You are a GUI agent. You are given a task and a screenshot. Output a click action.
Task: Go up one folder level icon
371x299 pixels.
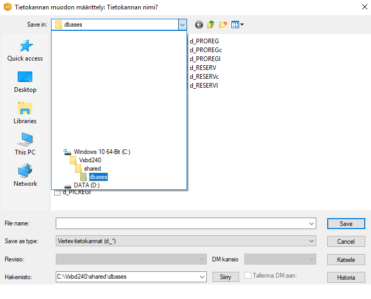211,25
